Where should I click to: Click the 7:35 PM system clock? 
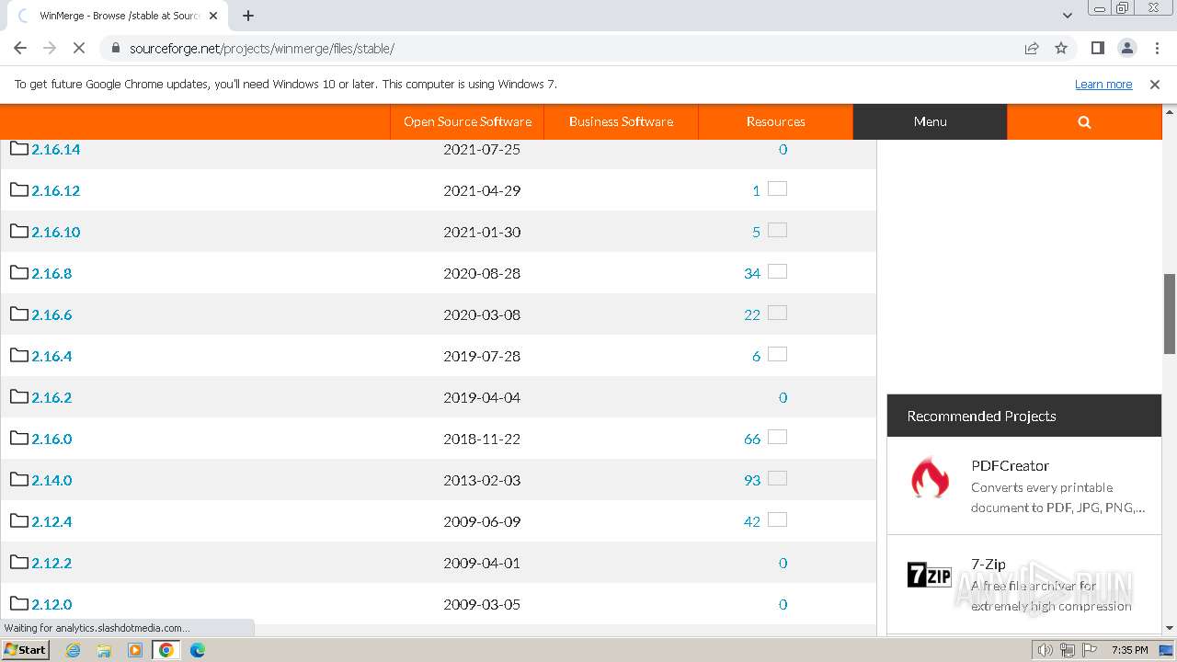tap(1129, 650)
